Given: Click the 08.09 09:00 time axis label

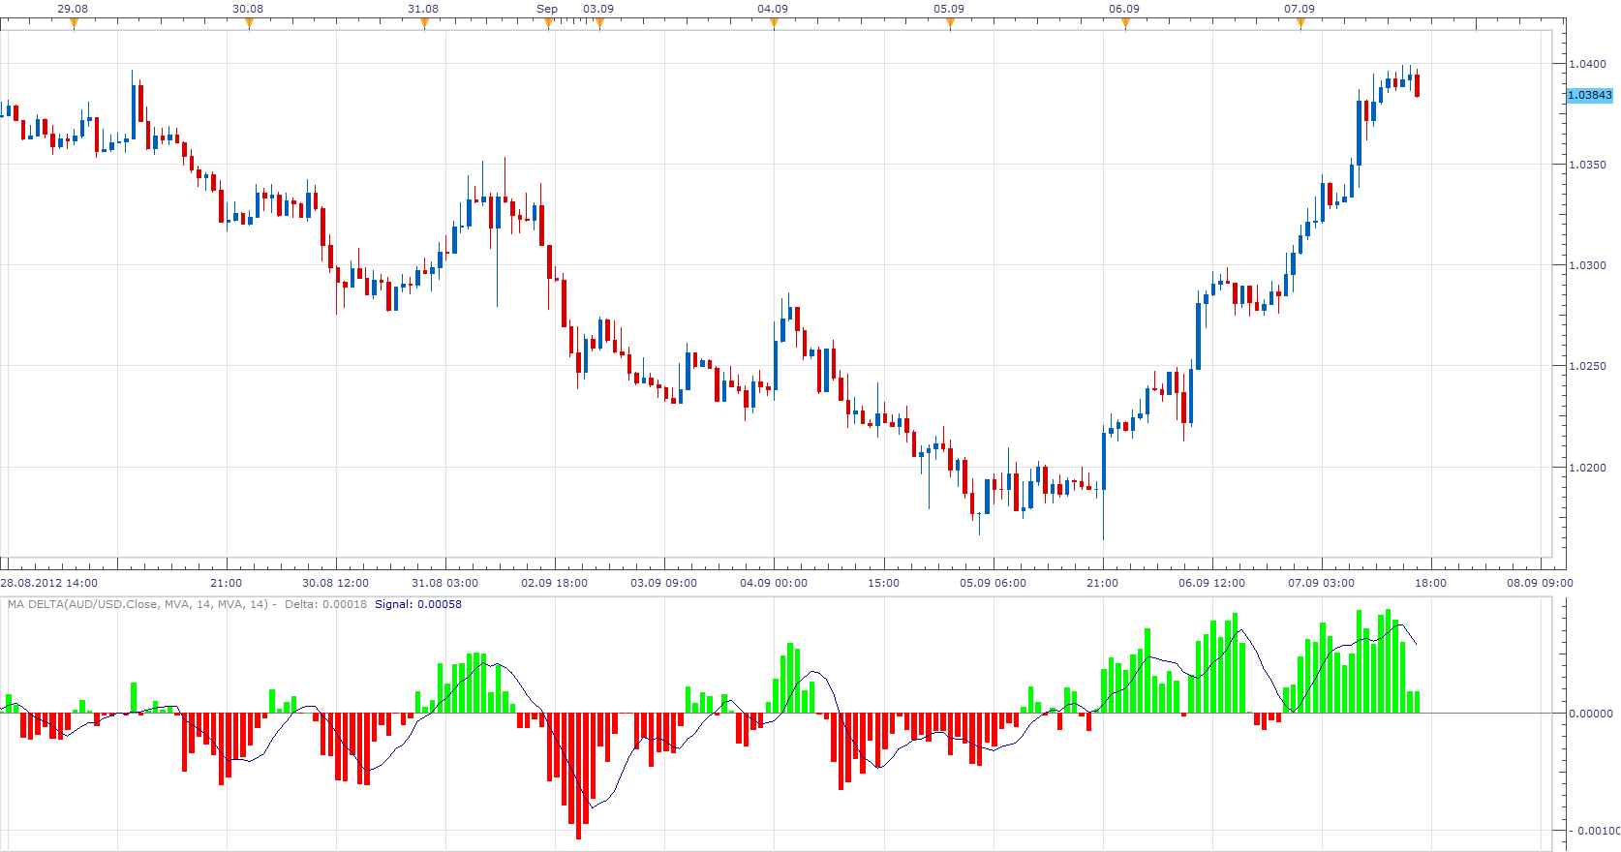Looking at the screenshot, I should 1540,583.
